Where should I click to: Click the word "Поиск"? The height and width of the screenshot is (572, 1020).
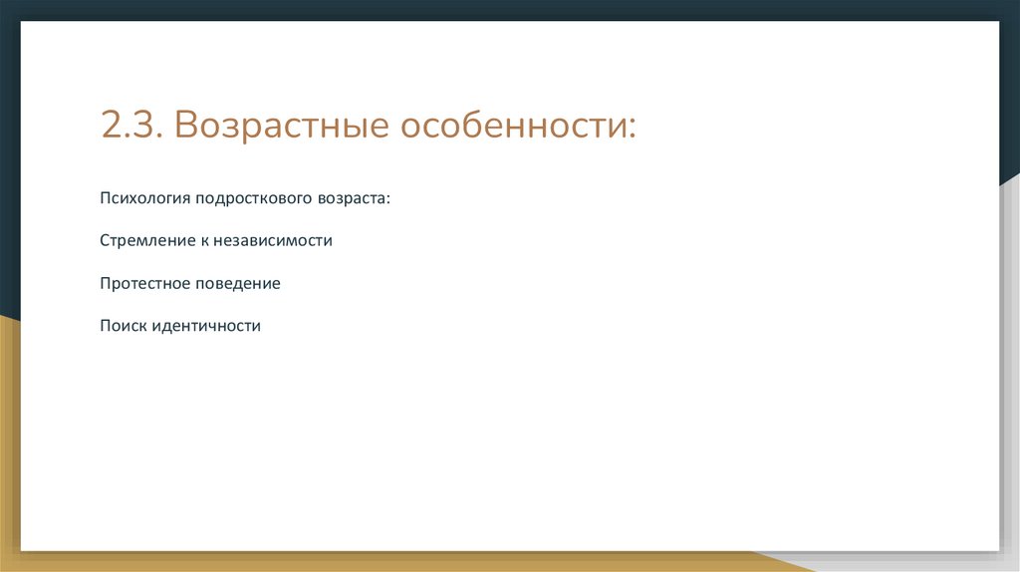(x=124, y=326)
